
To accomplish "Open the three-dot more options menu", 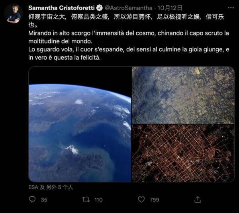I will tap(231, 8).
